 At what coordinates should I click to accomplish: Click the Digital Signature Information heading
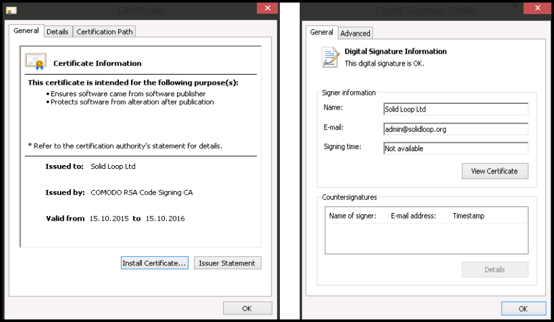click(396, 52)
